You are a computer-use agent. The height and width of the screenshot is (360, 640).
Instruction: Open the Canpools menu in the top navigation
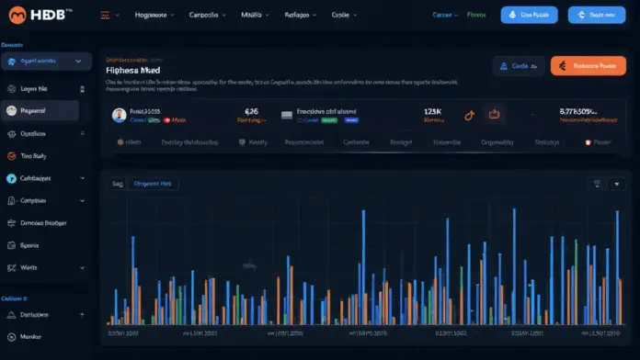coord(207,15)
